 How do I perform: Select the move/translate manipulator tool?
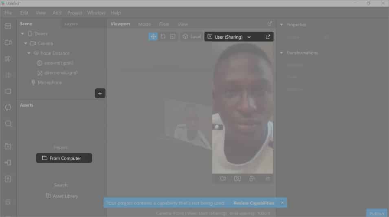click(153, 37)
